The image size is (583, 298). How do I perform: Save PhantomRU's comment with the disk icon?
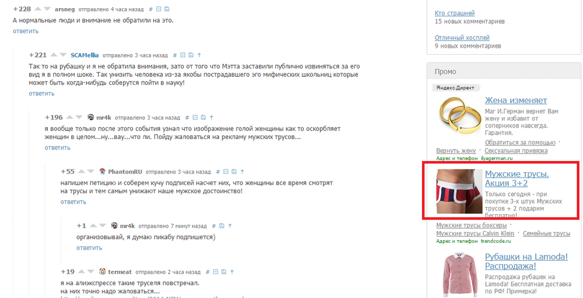click(x=234, y=172)
